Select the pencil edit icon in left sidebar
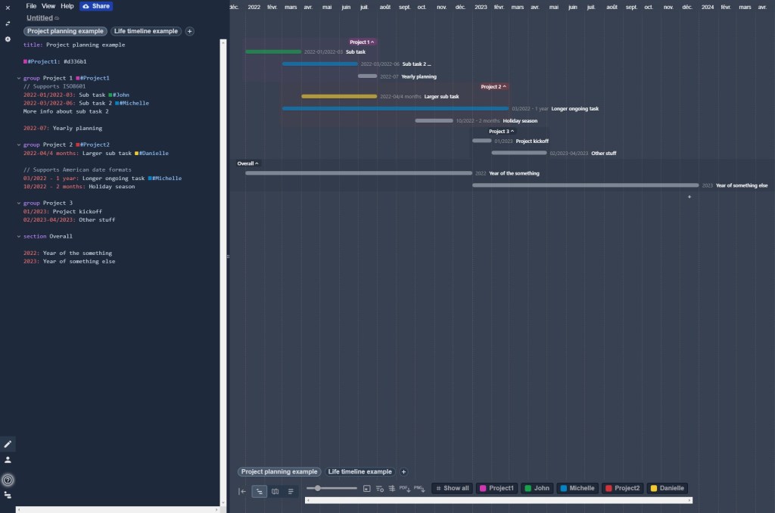 point(8,444)
